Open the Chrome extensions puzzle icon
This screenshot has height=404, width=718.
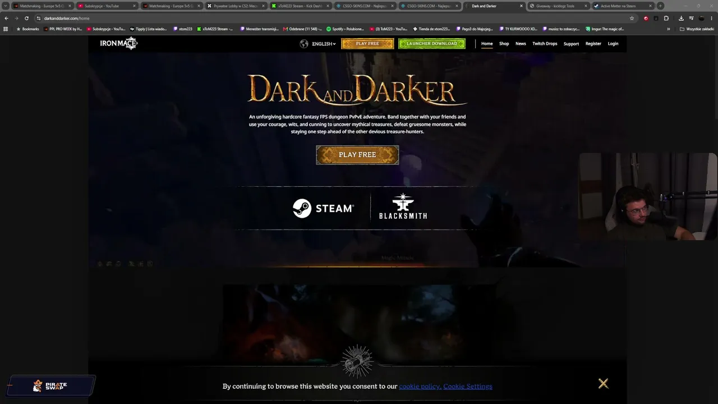(666, 18)
